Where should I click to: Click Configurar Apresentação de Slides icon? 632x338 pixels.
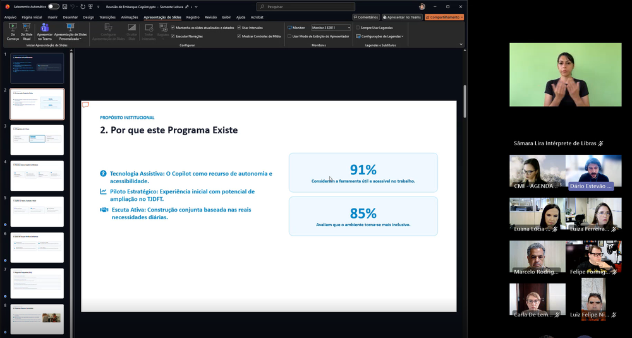(109, 27)
